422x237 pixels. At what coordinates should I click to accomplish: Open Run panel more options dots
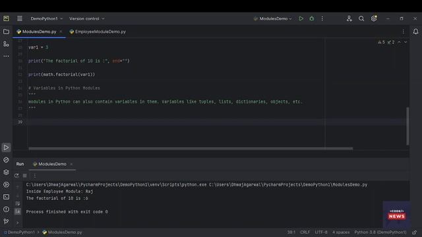pos(35,176)
